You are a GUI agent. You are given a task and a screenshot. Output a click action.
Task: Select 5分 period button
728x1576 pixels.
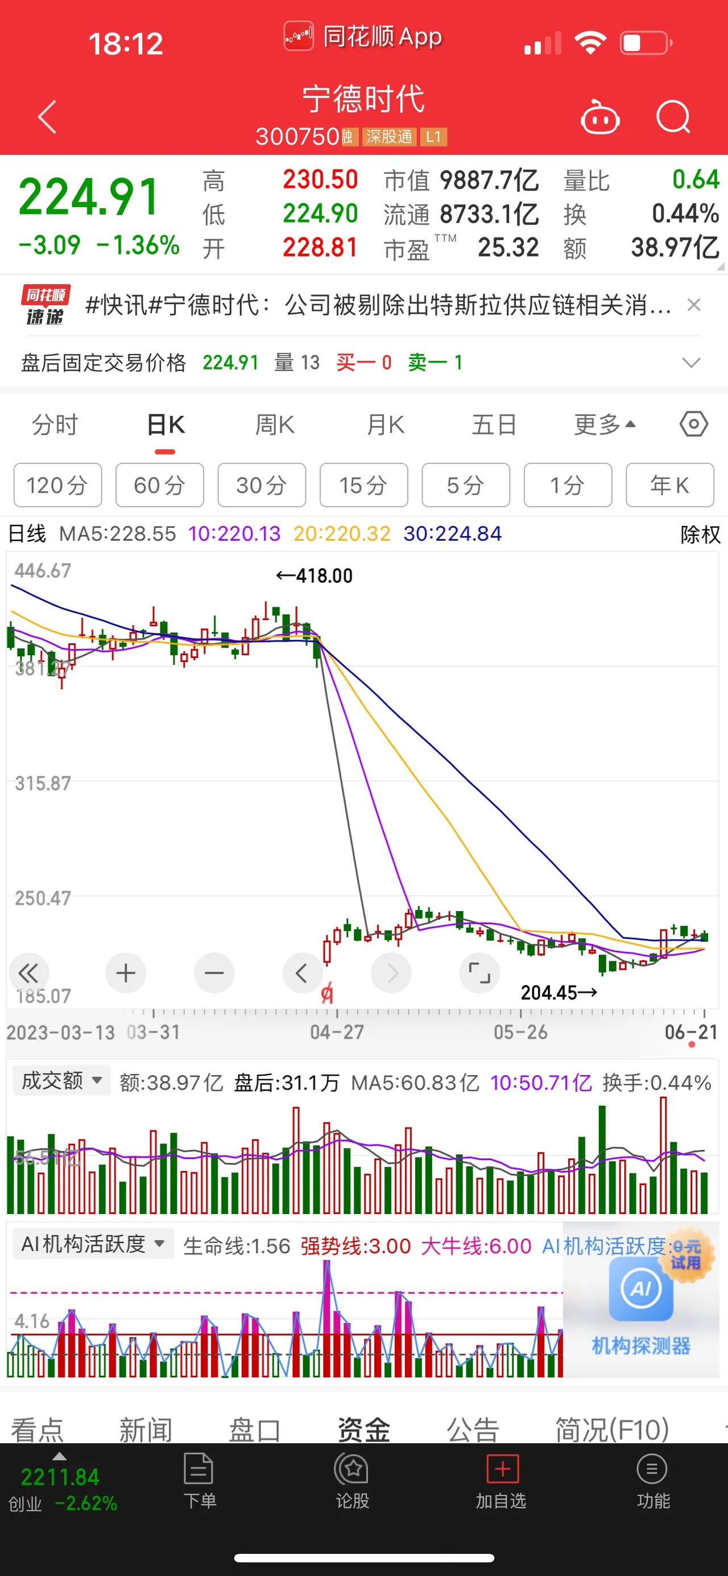pyautogui.click(x=466, y=485)
